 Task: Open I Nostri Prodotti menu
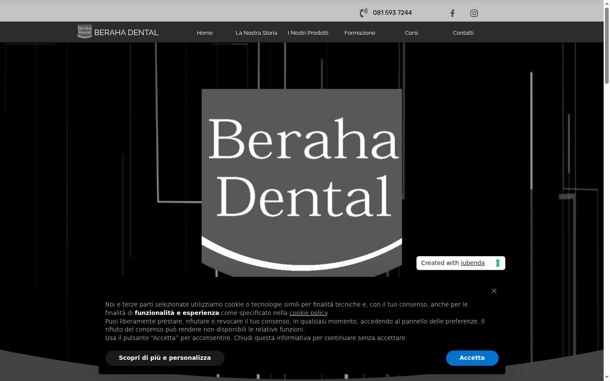[308, 33]
